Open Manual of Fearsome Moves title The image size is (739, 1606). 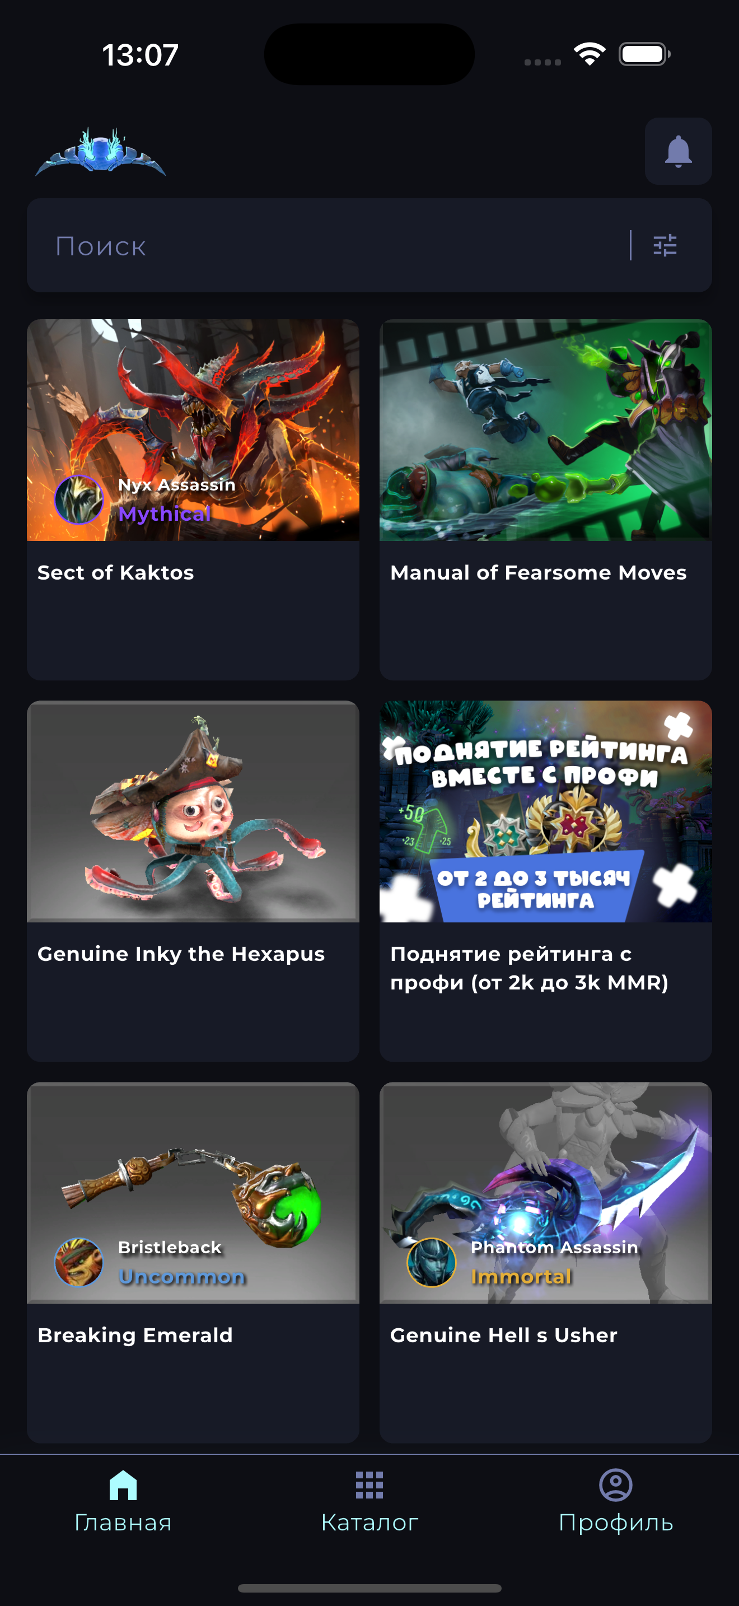[x=538, y=572]
